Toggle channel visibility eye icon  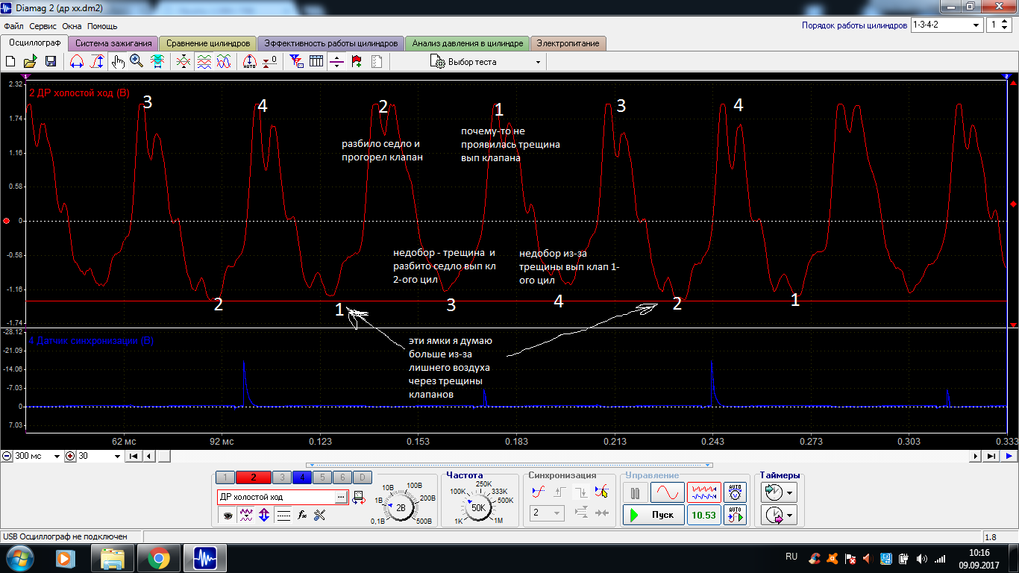point(226,515)
